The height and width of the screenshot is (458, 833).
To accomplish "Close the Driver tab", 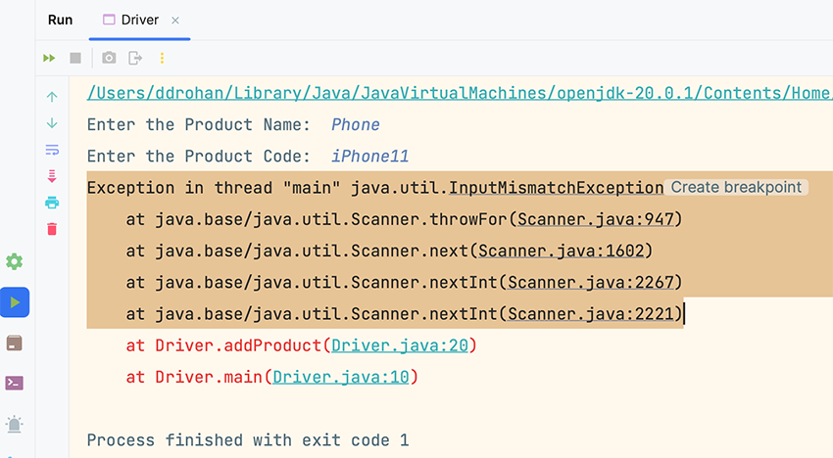I will pyautogui.click(x=175, y=20).
